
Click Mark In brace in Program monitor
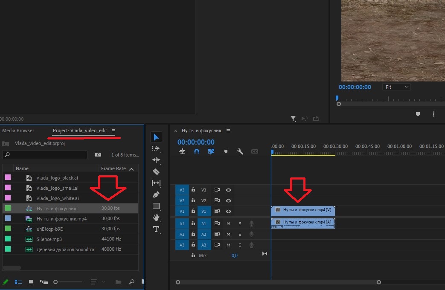click(x=433, y=114)
